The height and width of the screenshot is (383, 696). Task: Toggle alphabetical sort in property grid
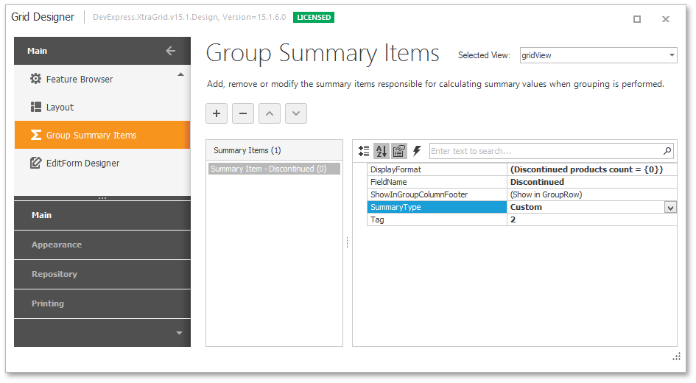click(x=382, y=151)
